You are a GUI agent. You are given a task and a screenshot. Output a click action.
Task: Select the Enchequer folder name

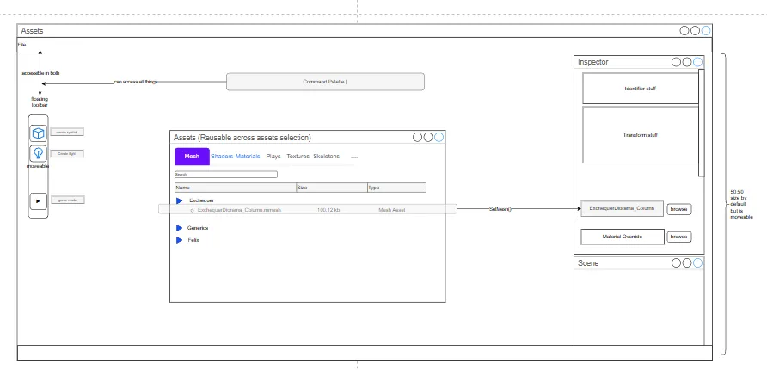coord(201,200)
